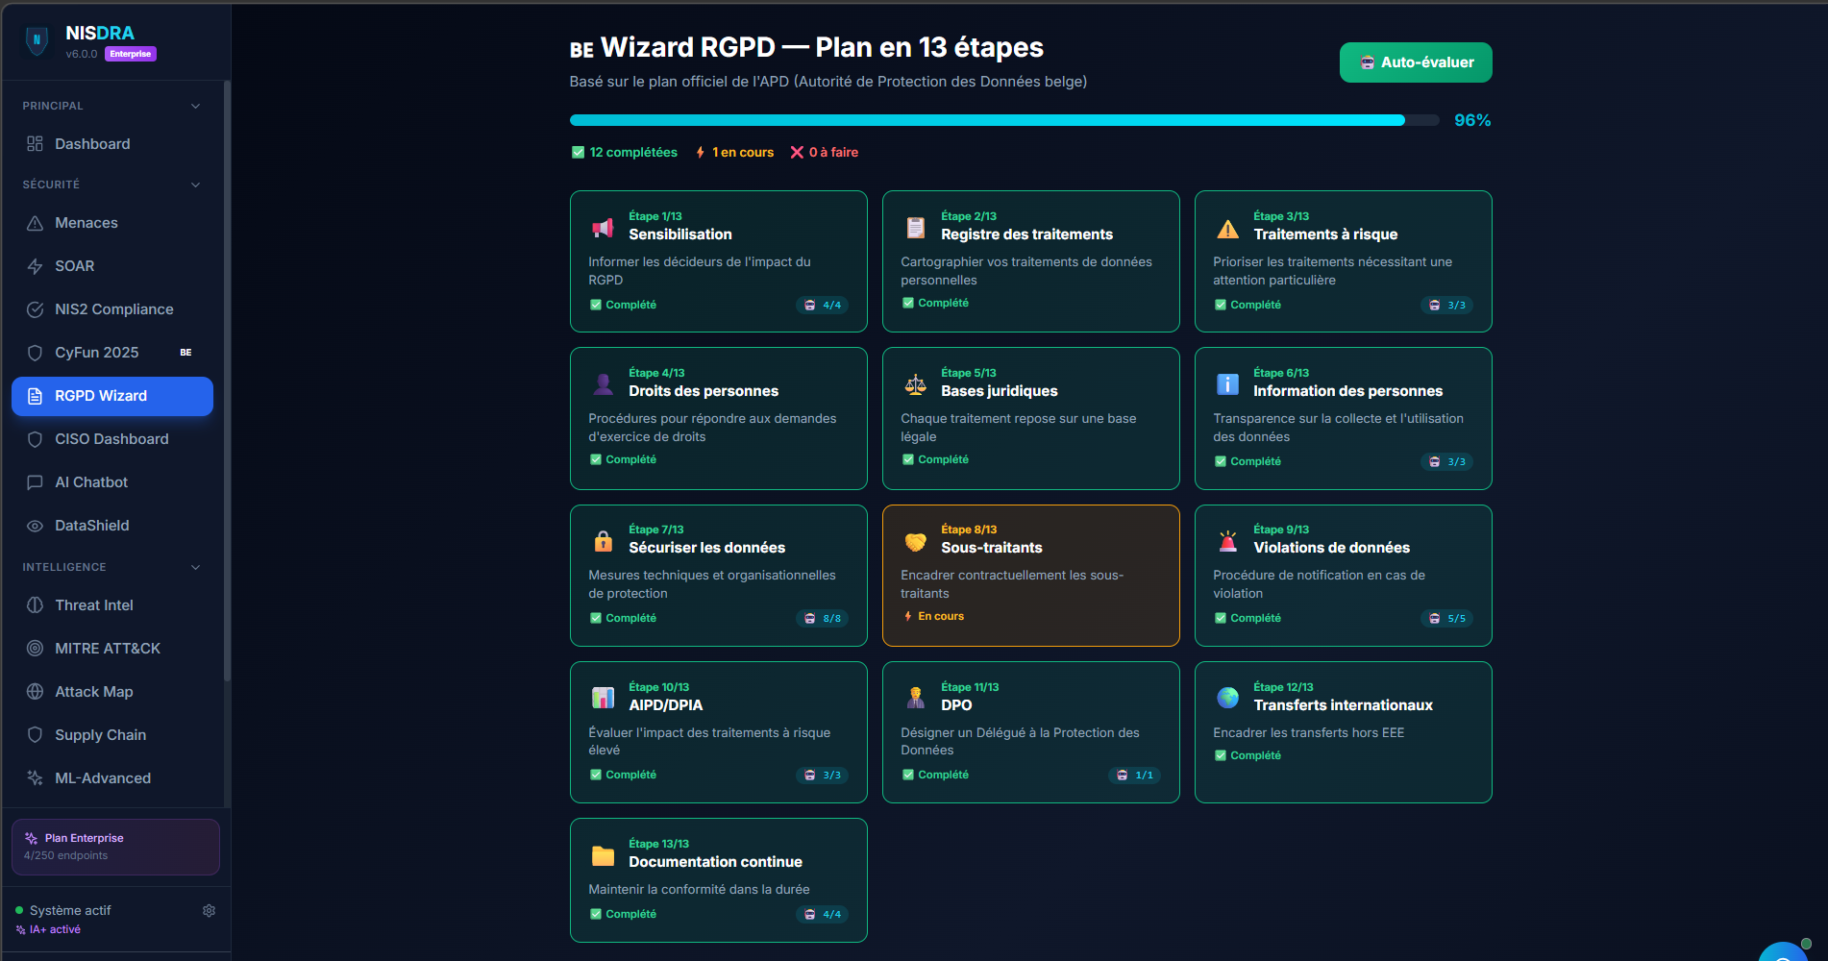Open the Plan Enterprise card

(x=115, y=847)
